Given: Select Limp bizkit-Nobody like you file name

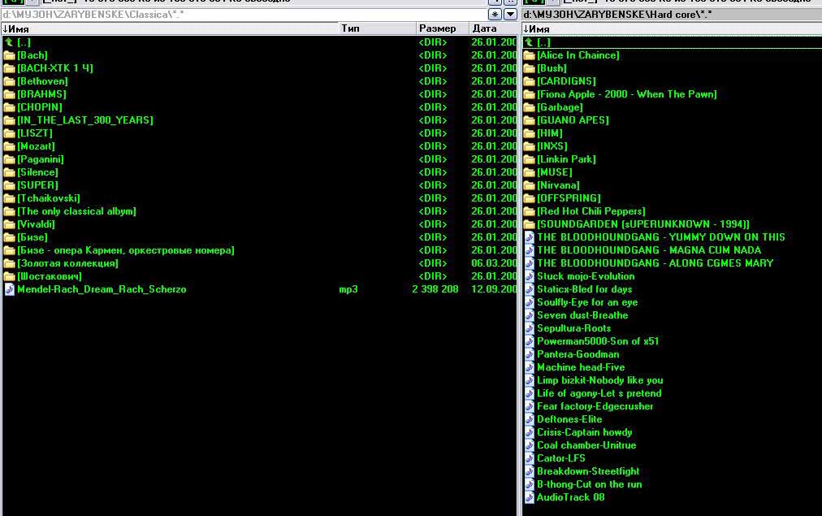Looking at the screenshot, I should 600,380.
